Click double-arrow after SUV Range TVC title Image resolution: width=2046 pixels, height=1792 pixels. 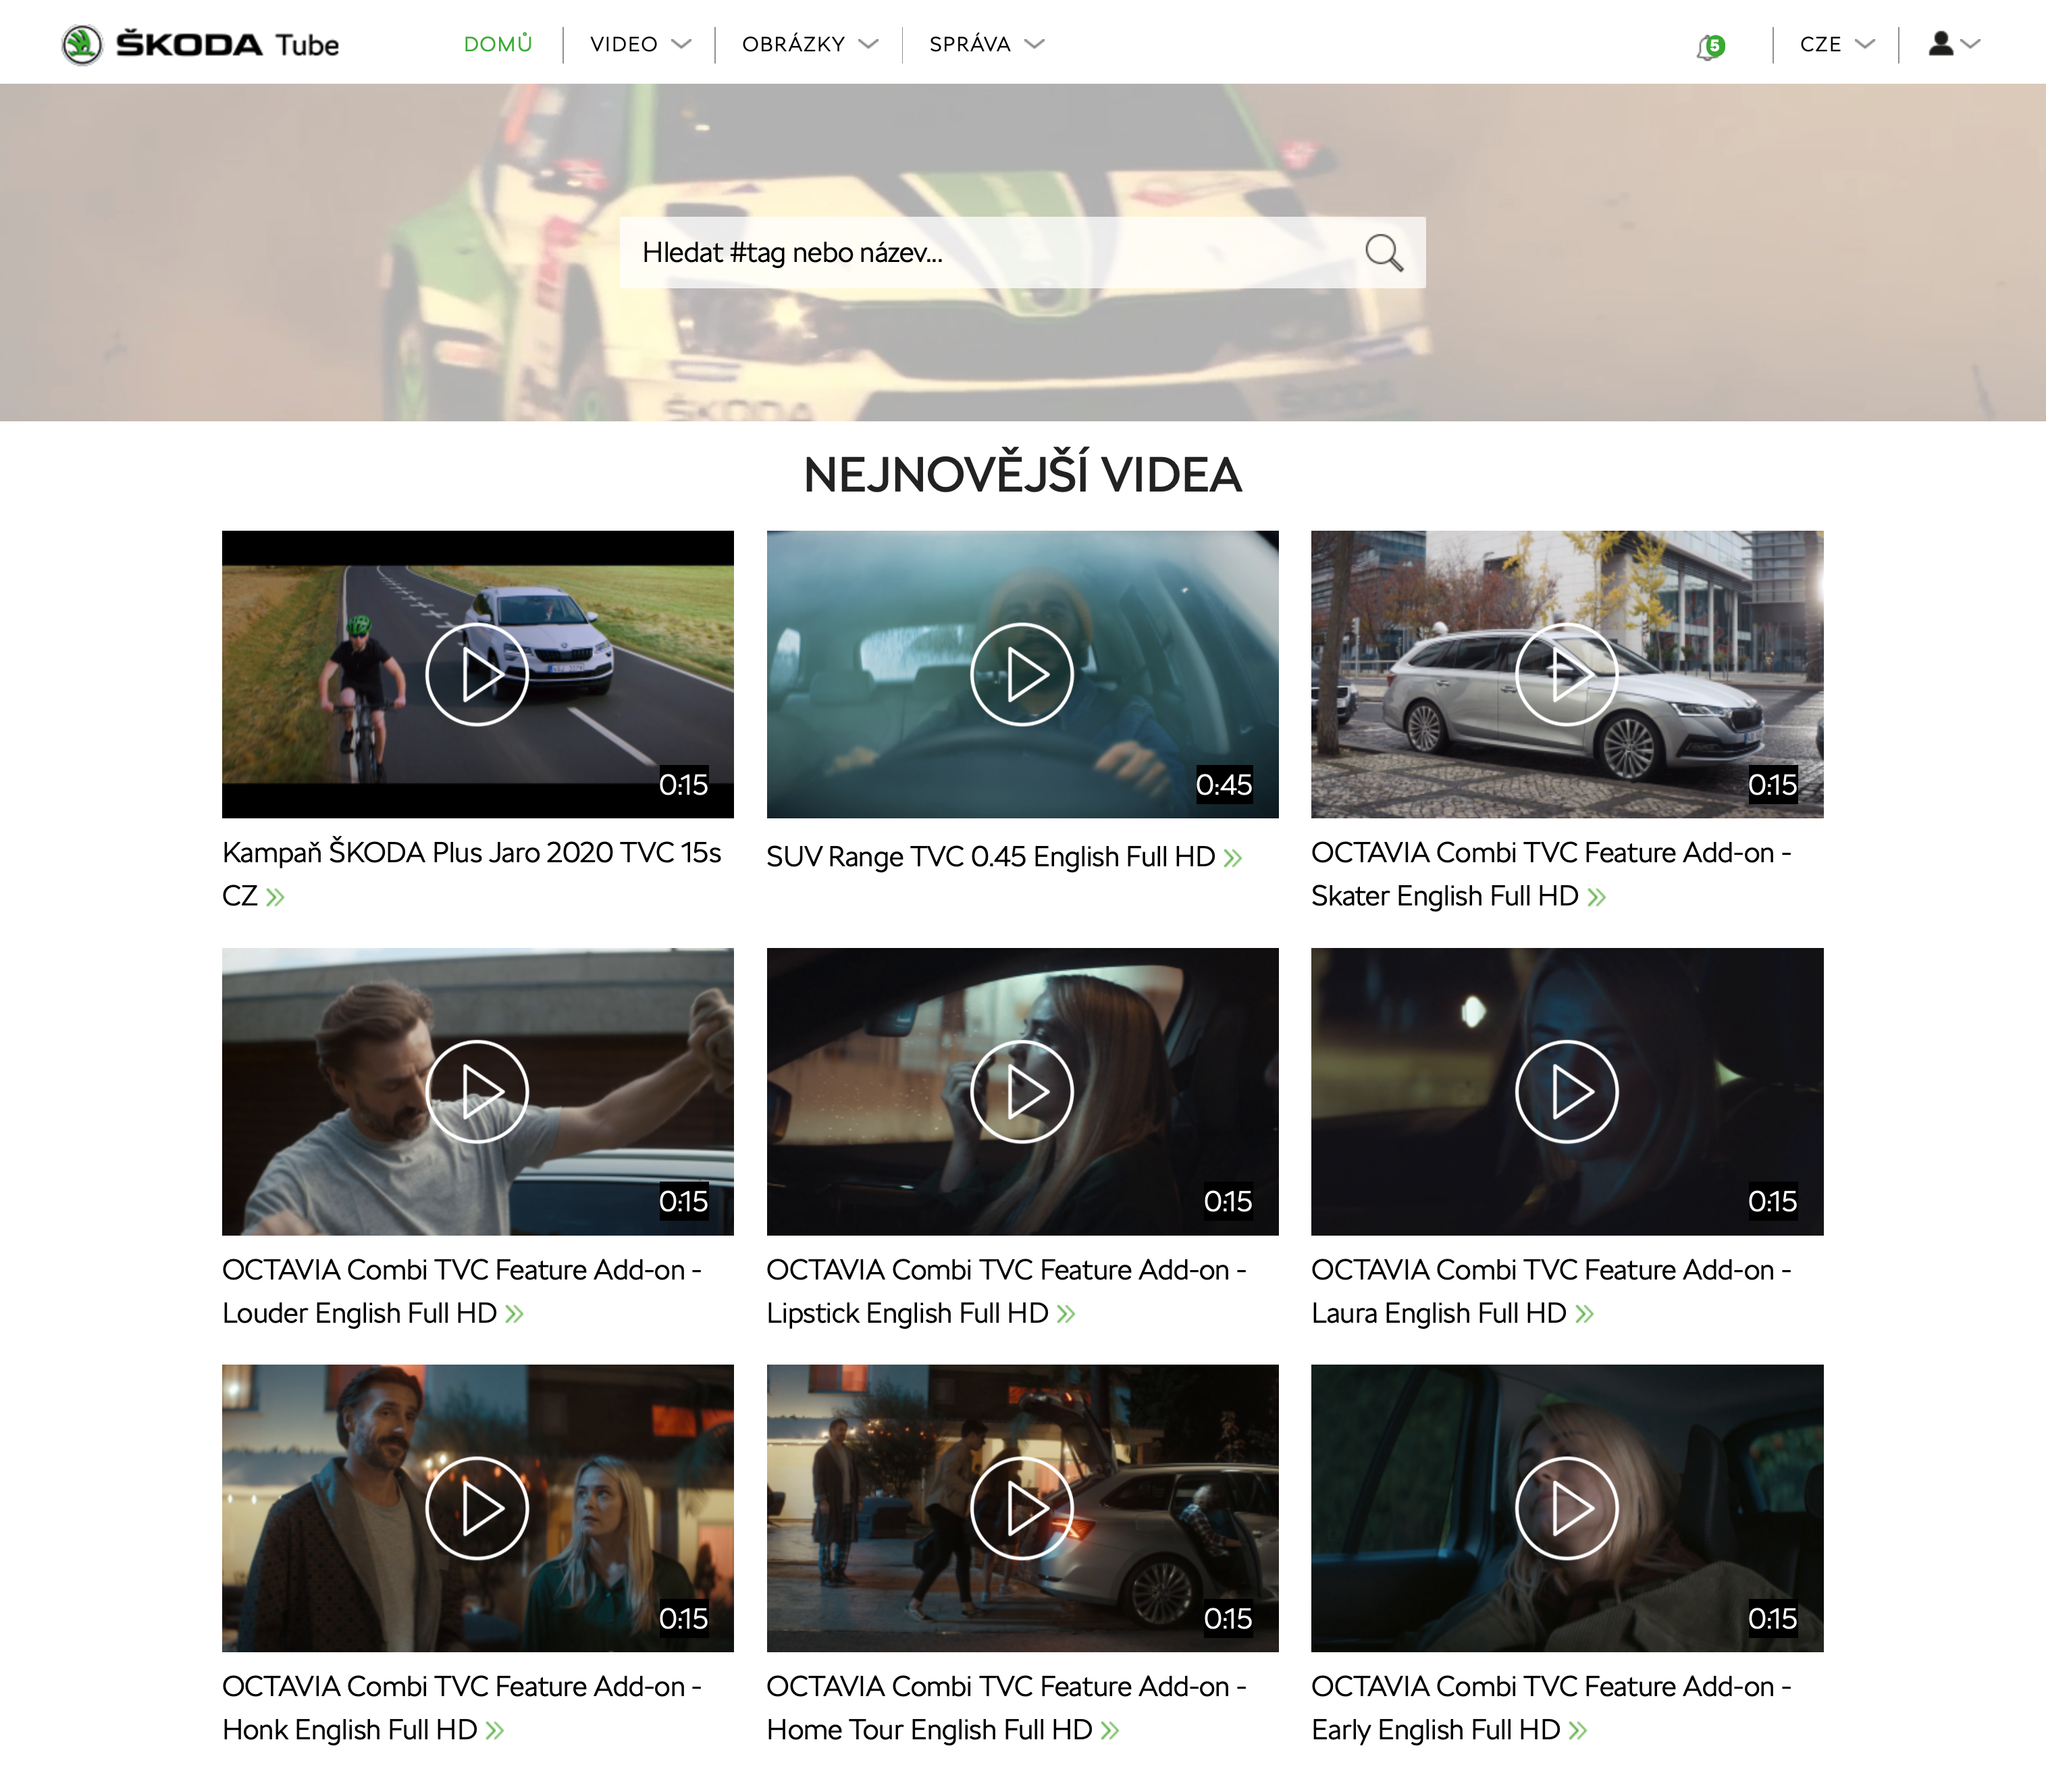pos(1233,858)
